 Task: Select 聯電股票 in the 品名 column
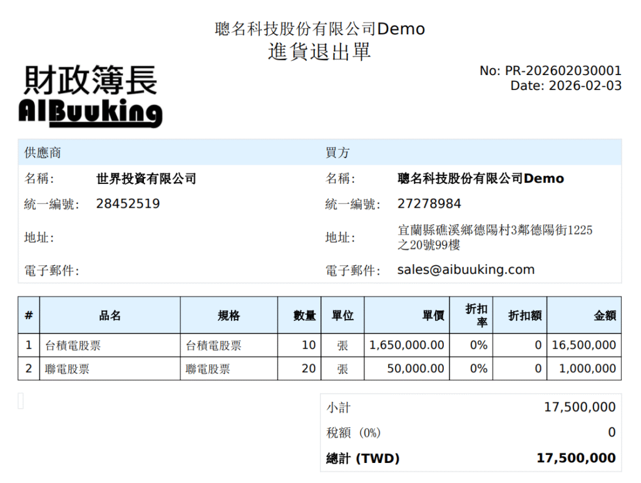(68, 369)
